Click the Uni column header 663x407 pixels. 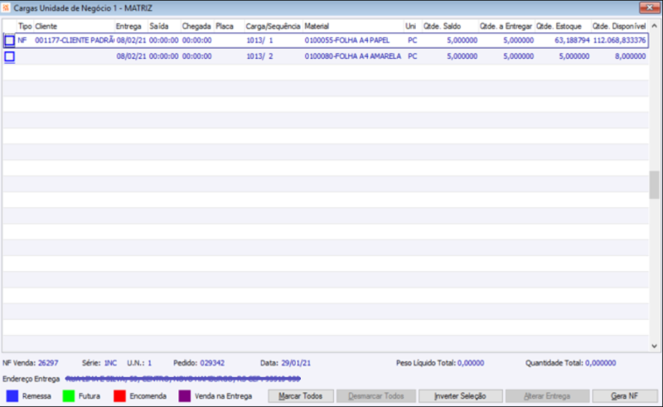[x=413, y=27]
